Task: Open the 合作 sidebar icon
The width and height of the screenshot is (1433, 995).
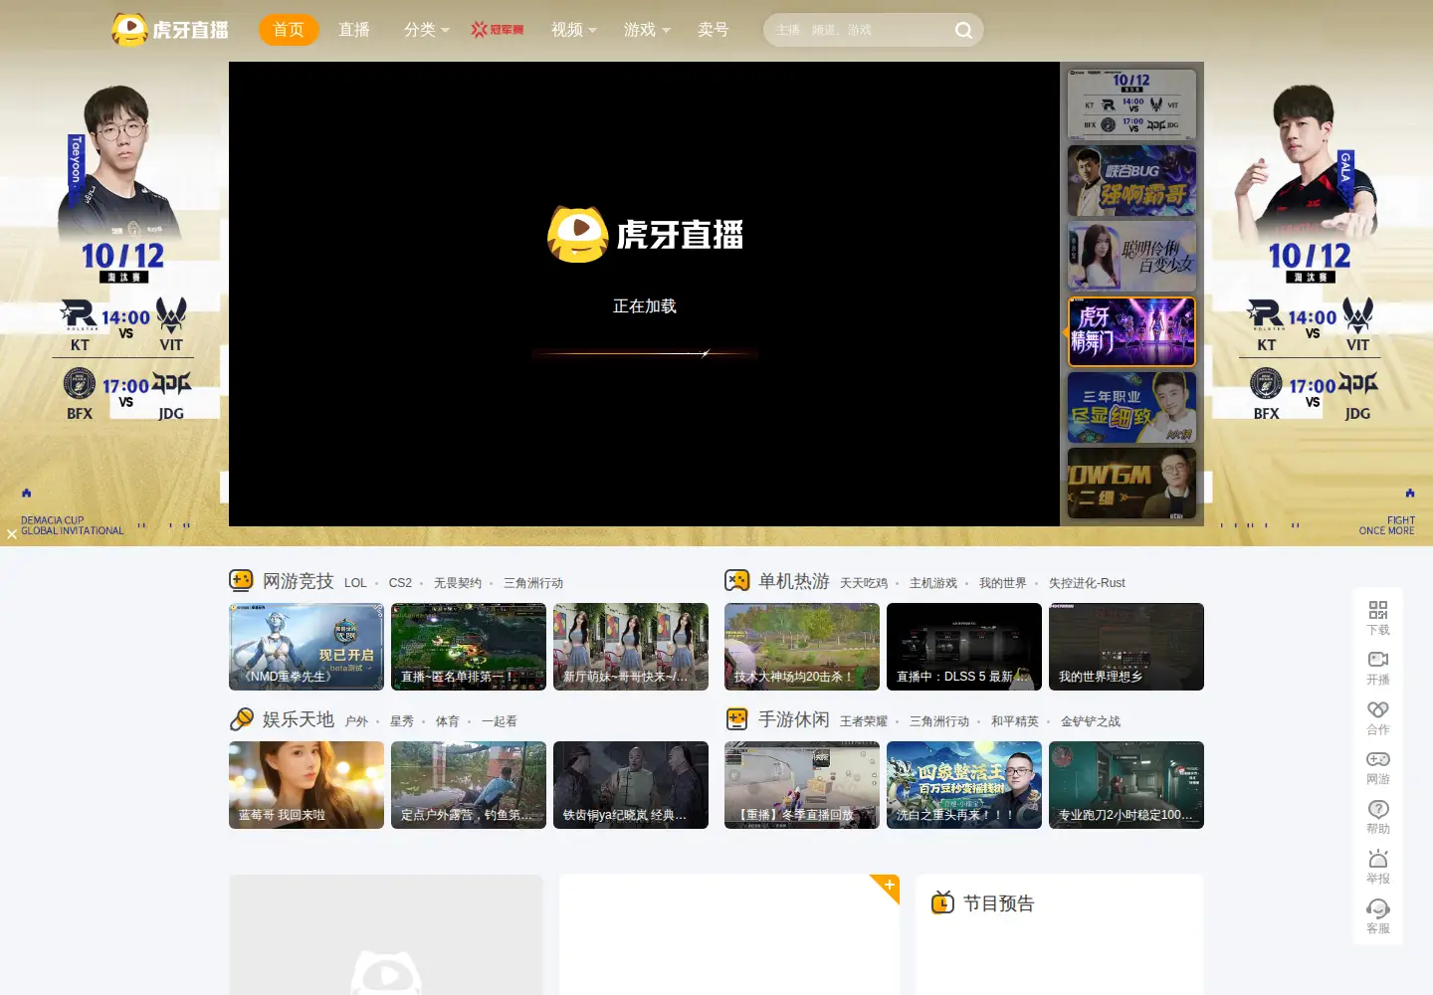Action: [x=1378, y=709]
